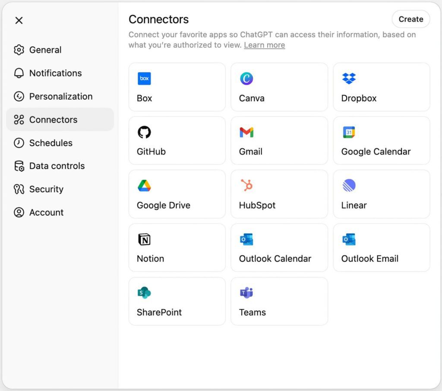Go to Data controls settings

[57, 166]
